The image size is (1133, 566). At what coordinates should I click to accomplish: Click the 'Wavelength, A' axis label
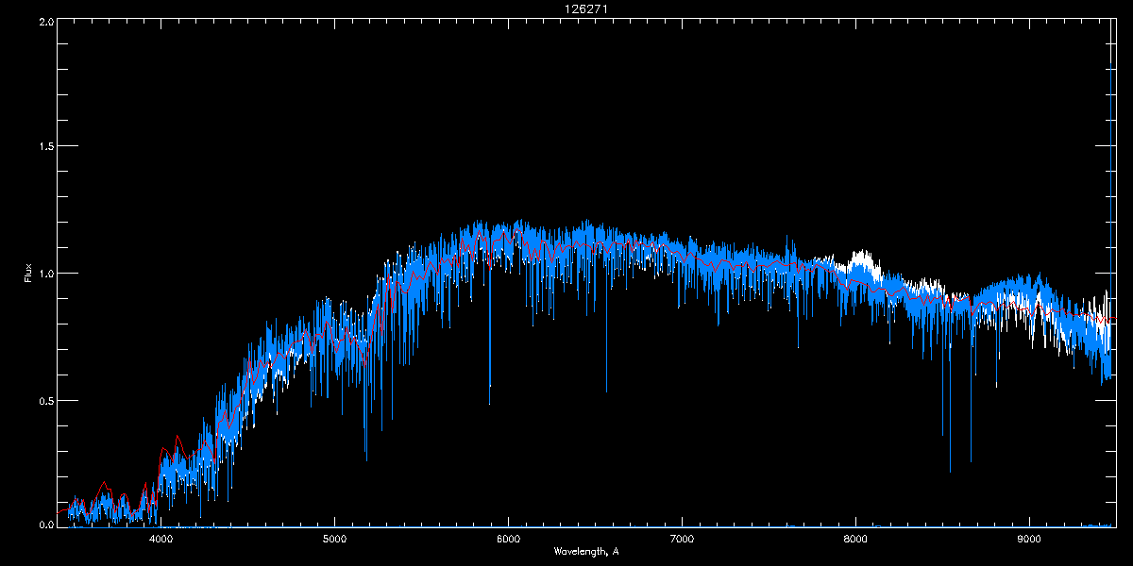(x=586, y=552)
